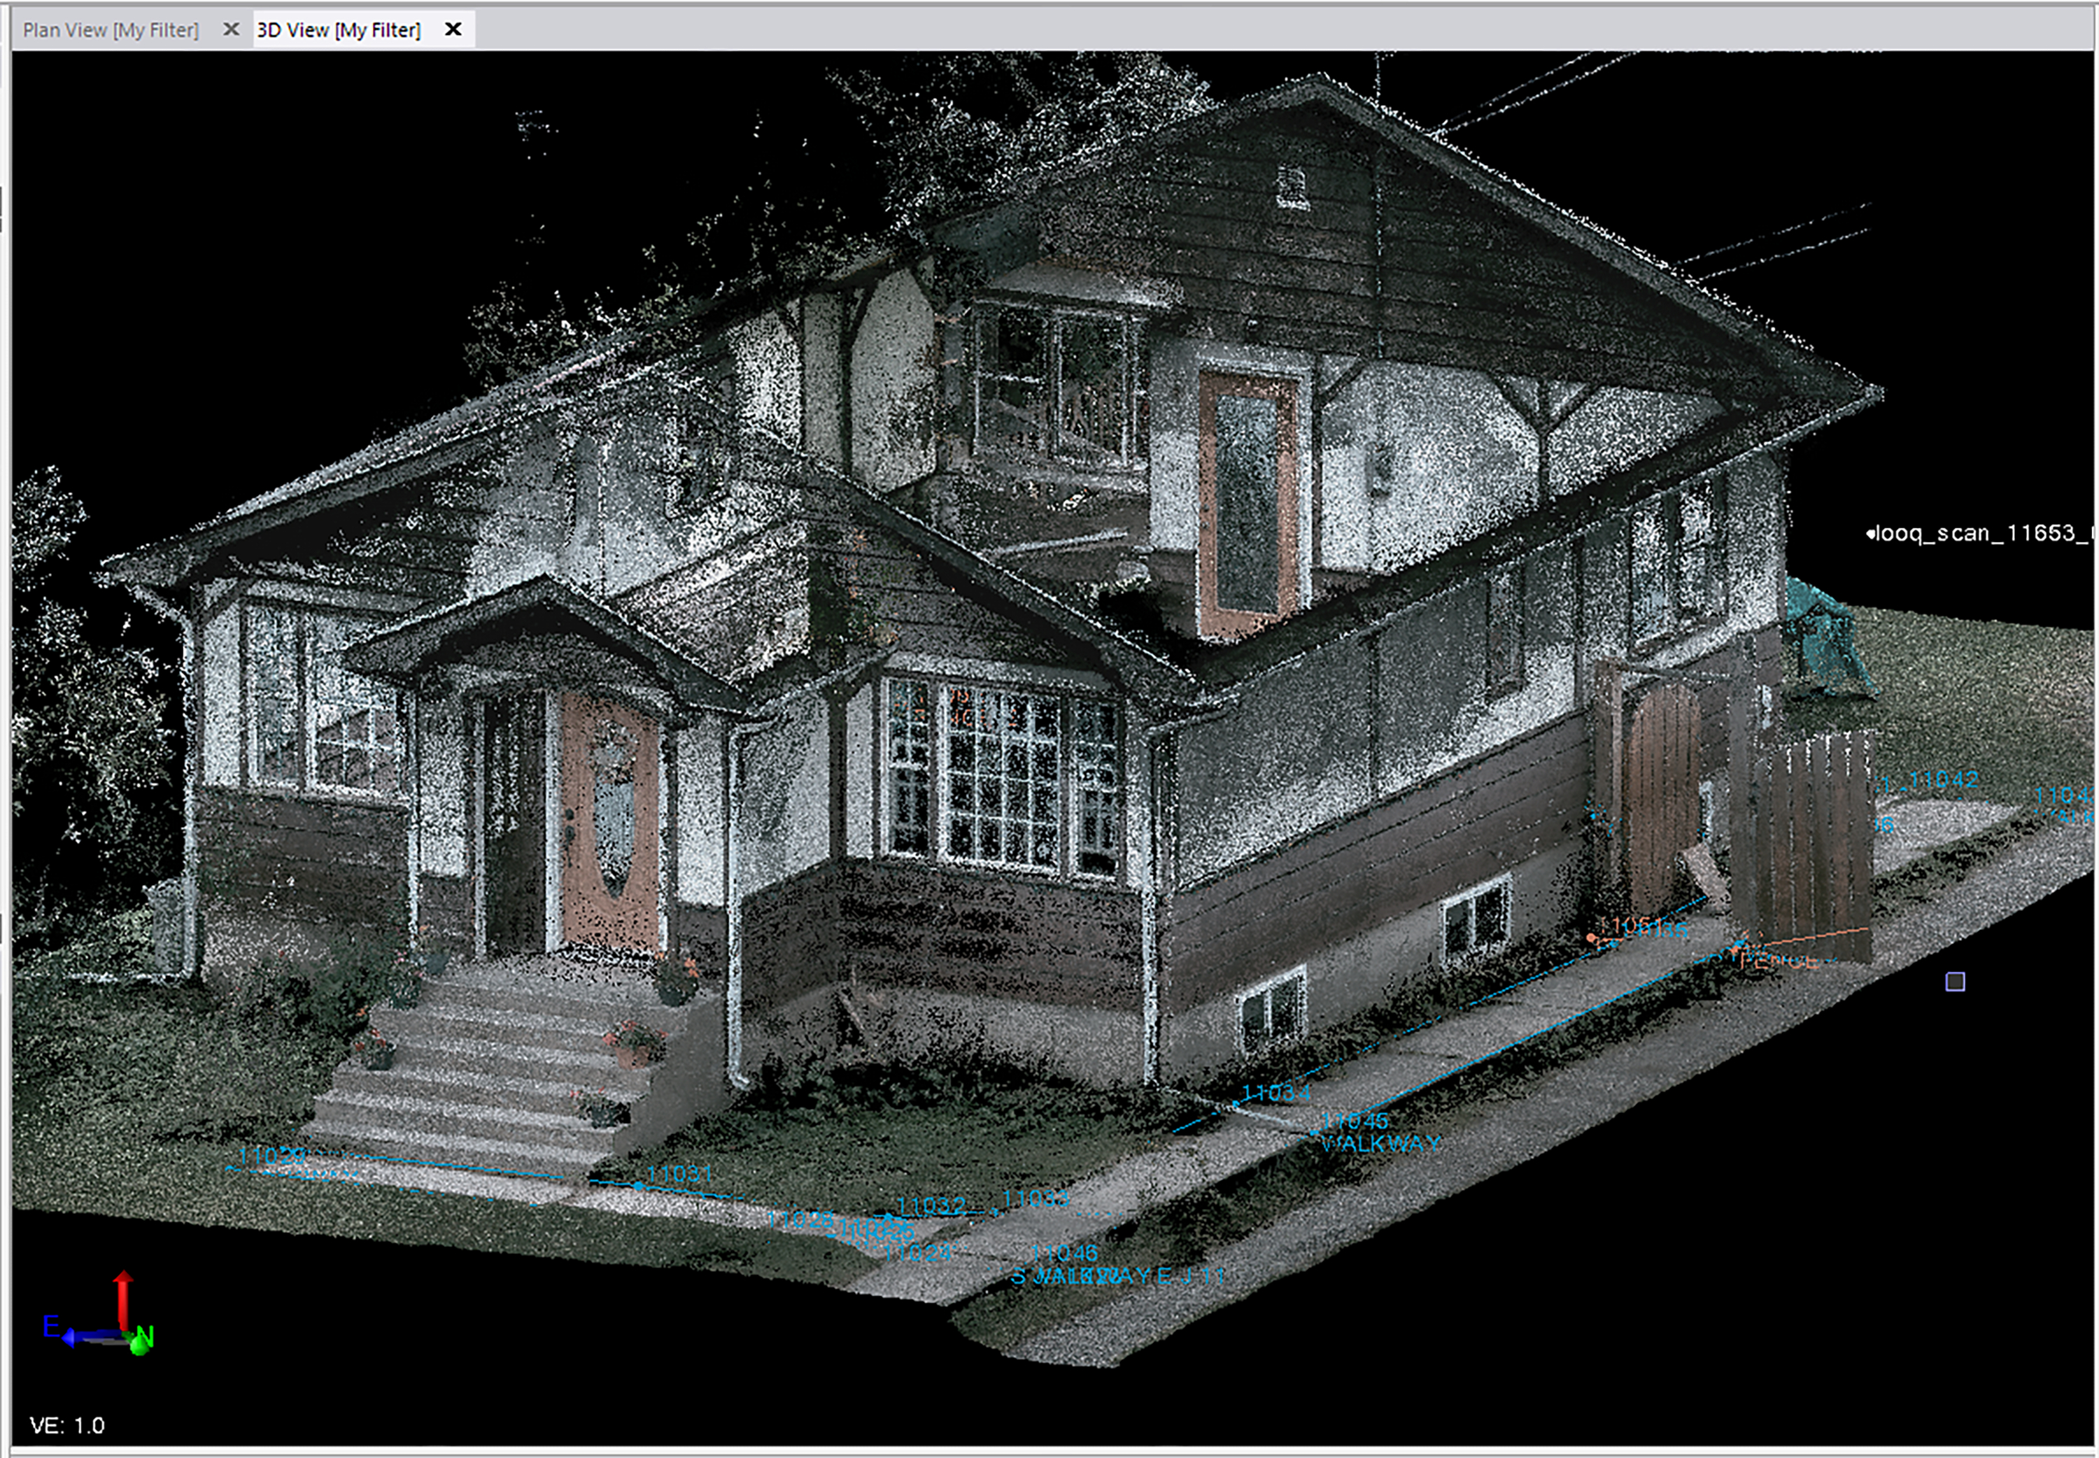Select survey point 11042 by fence
Viewport: 2099px width, 1458px height.
[1944, 780]
